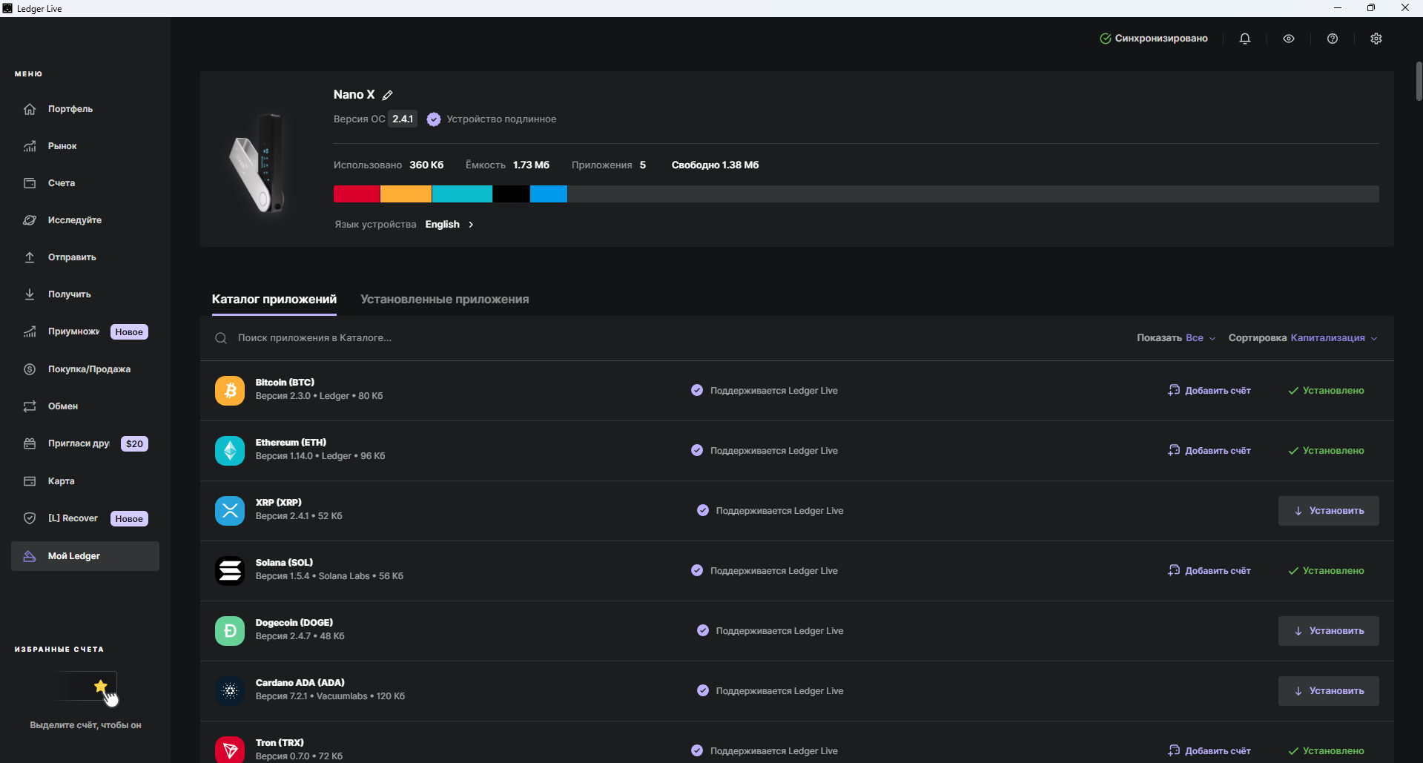Click the Tron app icon
The height and width of the screenshot is (763, 1423).
(230, 750)
